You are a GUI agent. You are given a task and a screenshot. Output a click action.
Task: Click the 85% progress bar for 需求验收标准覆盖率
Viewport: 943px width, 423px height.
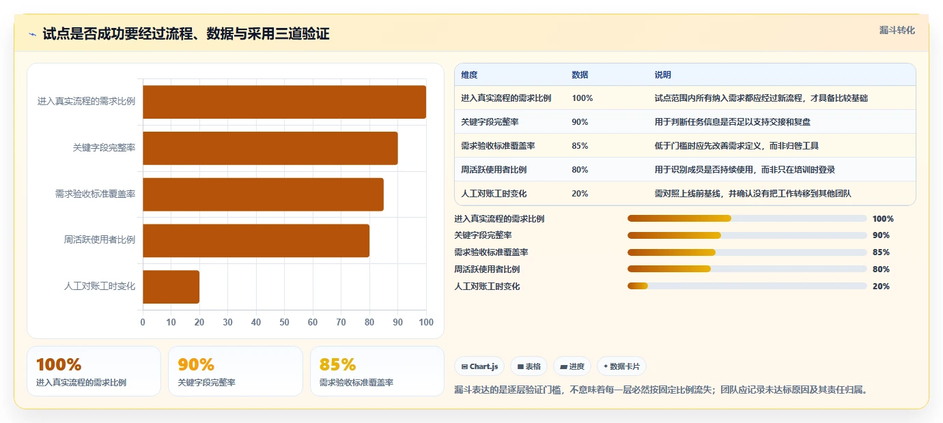pos(747,252)
